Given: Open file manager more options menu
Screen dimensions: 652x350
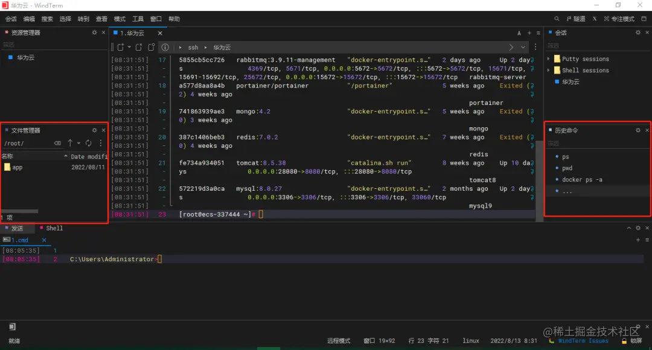Looking at the screenshot, I should (101, 143).
